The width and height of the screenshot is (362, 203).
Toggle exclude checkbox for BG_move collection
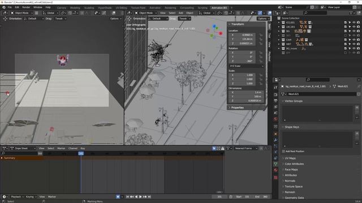pyautogui.click(x=346, y=48)
